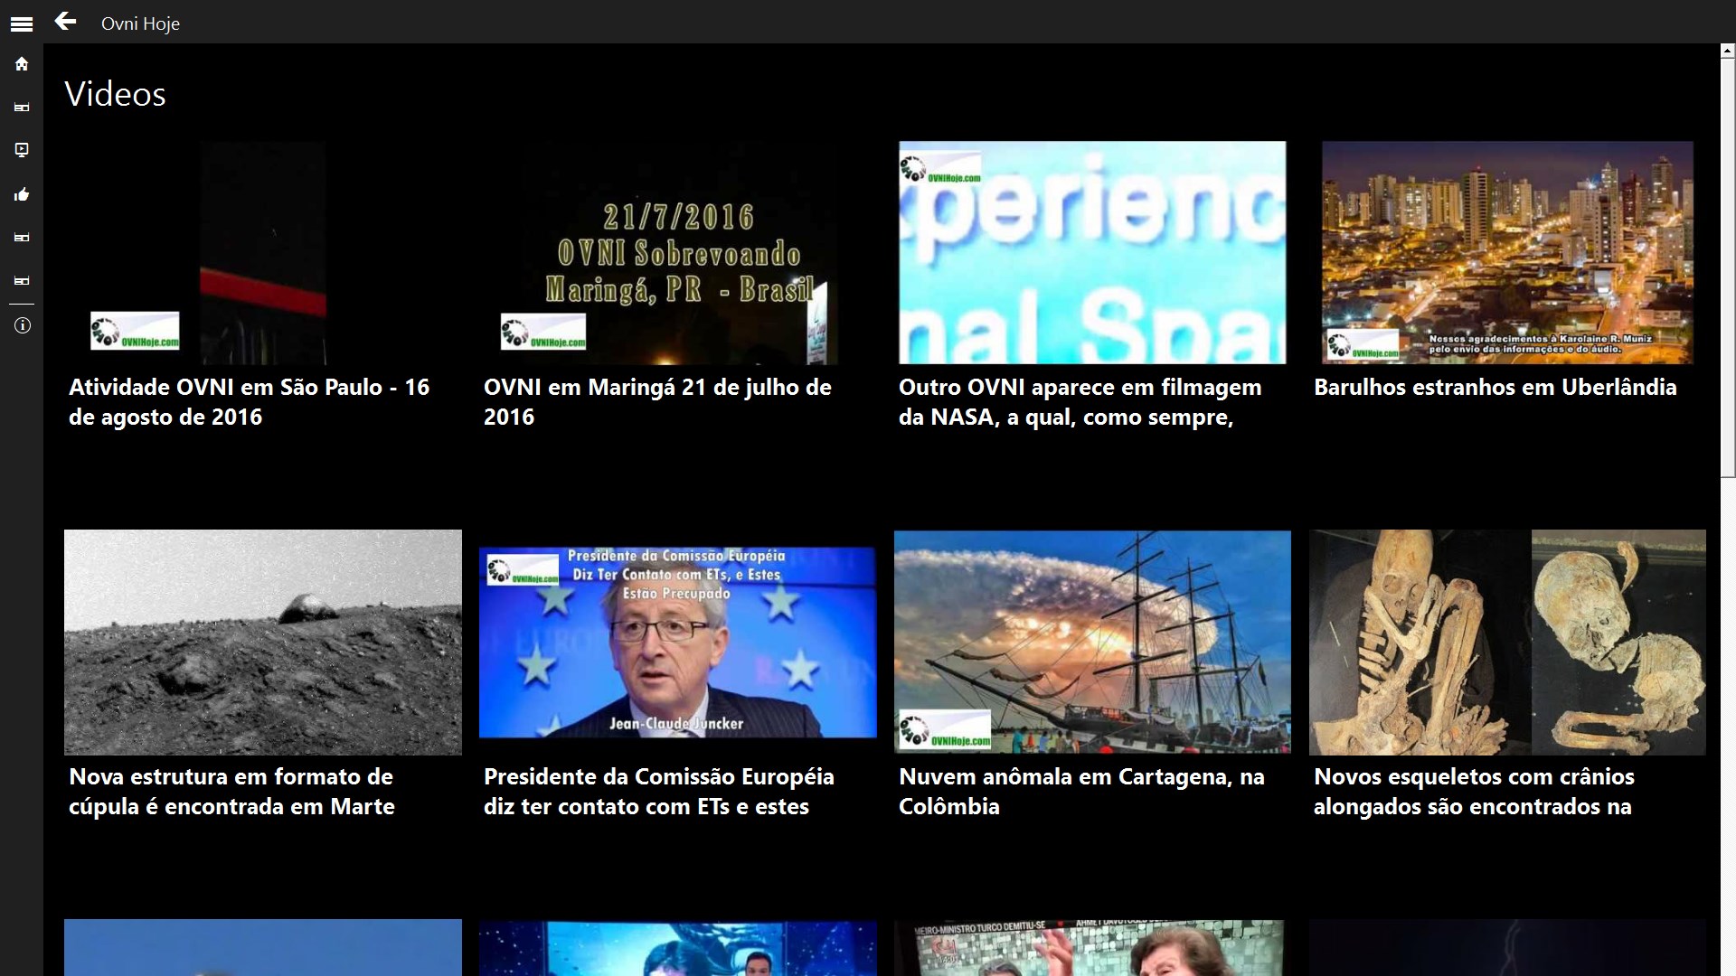The width and height of the screenshot is (1736, 976).
Task: Open the list icon just above info
Action: tap(22, 281)
